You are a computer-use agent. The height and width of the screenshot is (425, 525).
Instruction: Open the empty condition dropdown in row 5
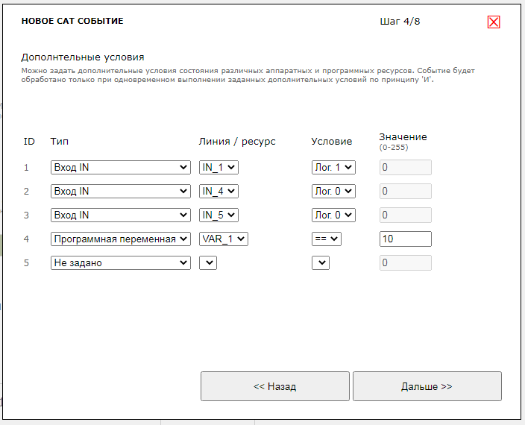(x=320, y=263)
